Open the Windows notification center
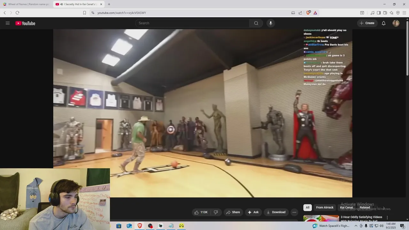 click(402, 226)
